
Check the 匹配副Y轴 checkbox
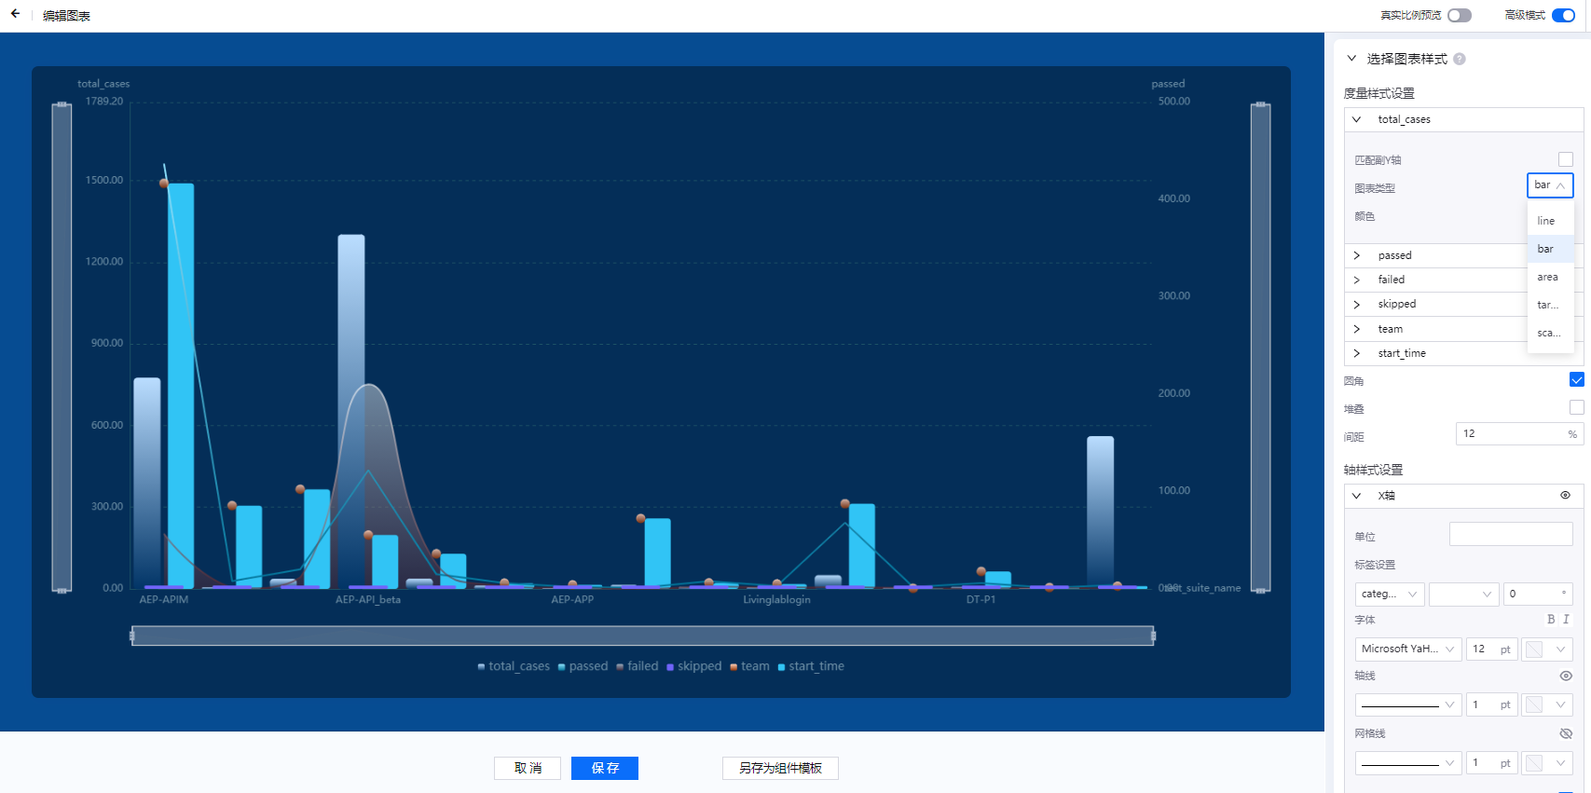(x=1566, y=159)
